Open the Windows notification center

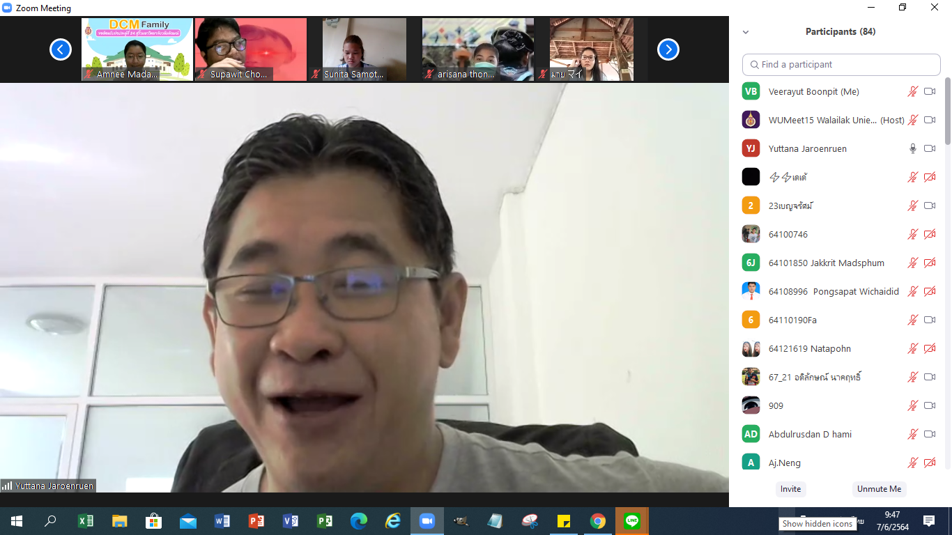[x=929, y=521]
